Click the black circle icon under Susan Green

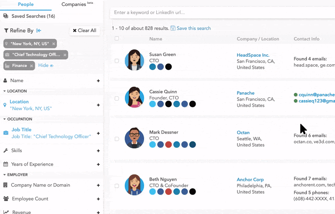point(169,67)
